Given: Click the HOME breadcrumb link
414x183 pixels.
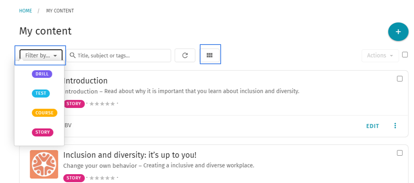Looking at the screenshot, I should [25, 11].
